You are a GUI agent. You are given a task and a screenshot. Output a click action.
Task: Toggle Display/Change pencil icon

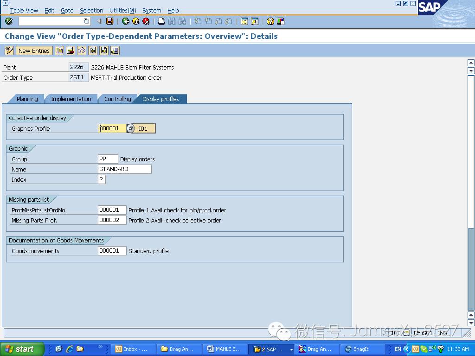pyautogui.click(x=9, y=51)
